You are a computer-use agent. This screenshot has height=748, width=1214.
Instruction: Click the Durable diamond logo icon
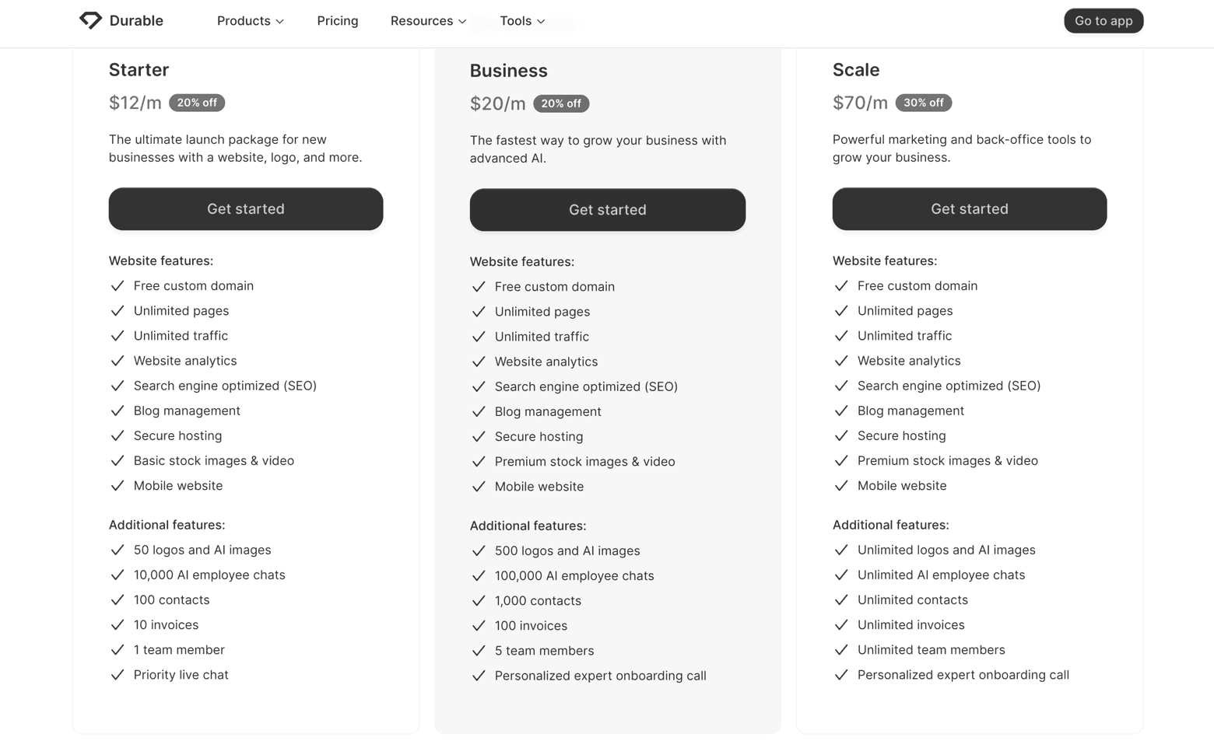90,20
